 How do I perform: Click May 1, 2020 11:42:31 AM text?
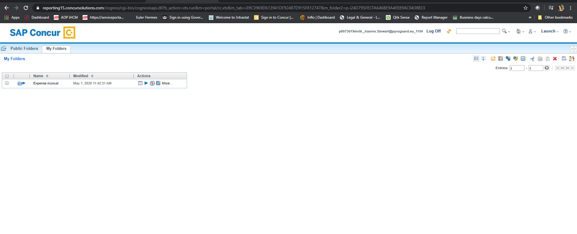(93, 83)
